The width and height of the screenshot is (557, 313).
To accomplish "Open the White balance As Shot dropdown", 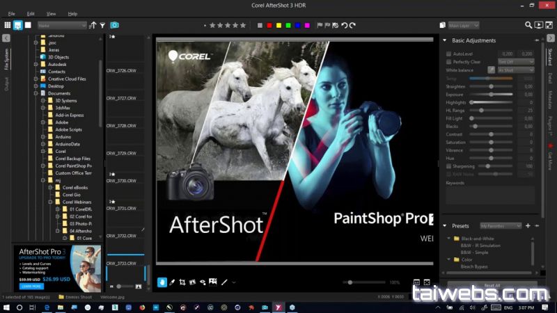I will [x=515, y=70].
